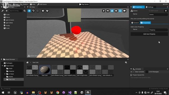Screen dimensions: 169x95
Task: Click the Search Entity field
Action: (16, 11)
